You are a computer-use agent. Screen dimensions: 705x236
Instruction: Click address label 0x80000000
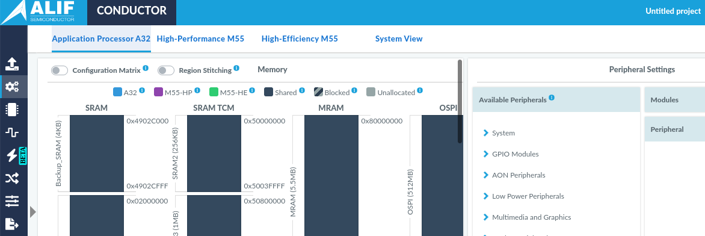(382, 120)
